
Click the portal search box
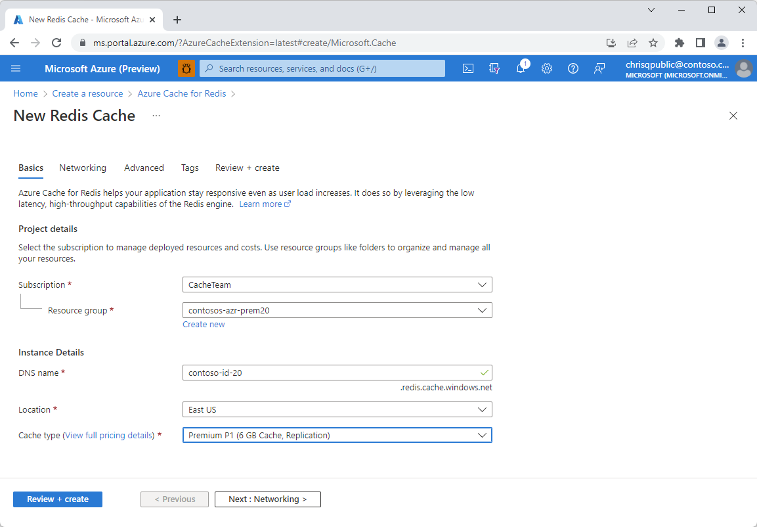(322, 68)
